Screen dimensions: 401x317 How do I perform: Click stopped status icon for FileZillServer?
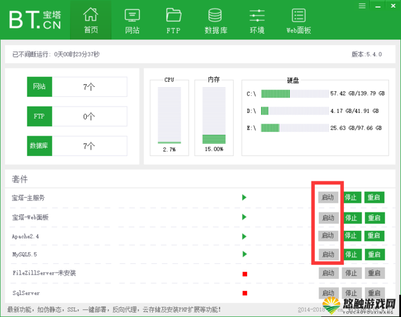coord(245,274)
